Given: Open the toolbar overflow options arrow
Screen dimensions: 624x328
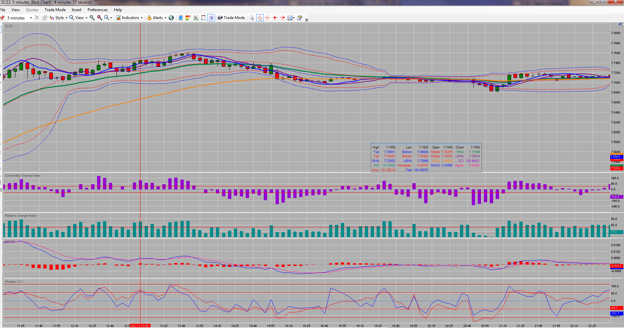Looking at the screenshot, I should 307,20.
